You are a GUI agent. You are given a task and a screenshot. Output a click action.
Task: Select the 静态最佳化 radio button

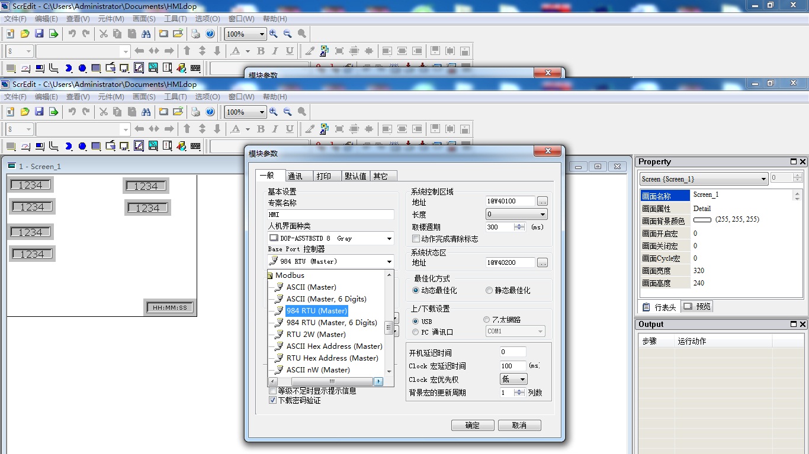489,290
